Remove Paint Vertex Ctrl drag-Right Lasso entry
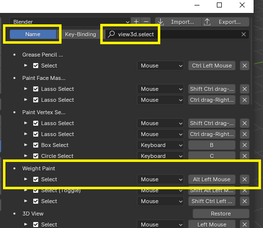Screen dimensions: 263x228 pyautogui.click(x=245, y=134)
